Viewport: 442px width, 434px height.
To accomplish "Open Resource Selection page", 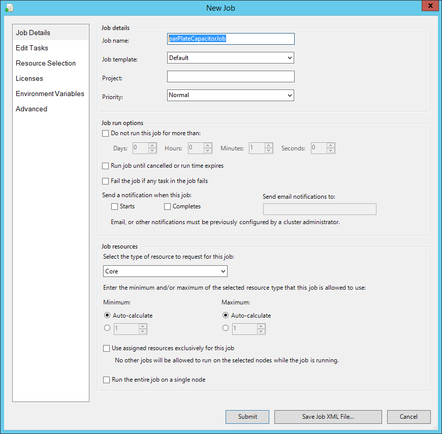I will [50, 63].
